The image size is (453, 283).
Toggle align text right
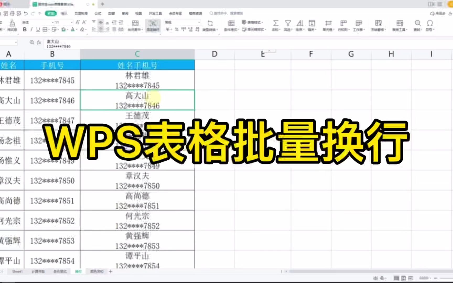(x=107, y=29)
